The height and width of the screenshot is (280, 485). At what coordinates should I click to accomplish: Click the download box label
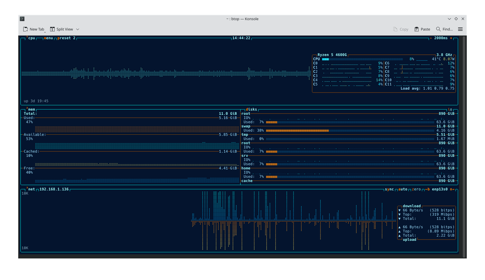pos(412,206)
